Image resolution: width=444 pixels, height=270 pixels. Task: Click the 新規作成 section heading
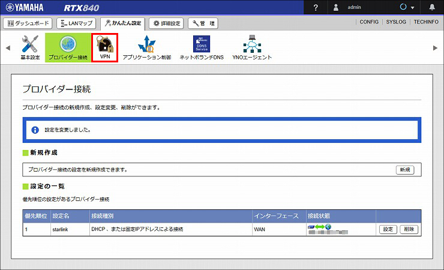coord(44,152)
